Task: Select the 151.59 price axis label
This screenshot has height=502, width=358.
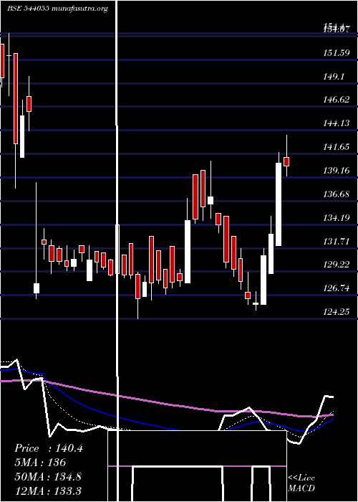Action: [337, 53]
